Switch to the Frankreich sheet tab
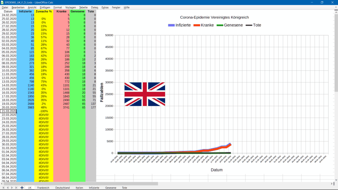Image resolution: width=338 pixels, height=190 pixels. (43, 188)
